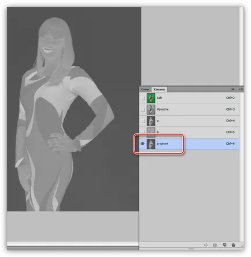Screen dimensions: 251x257
Task: Switch to the Слои tab
Action: [145, 89]
